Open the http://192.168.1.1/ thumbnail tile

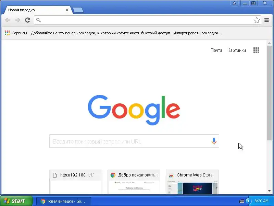(76, 182)
